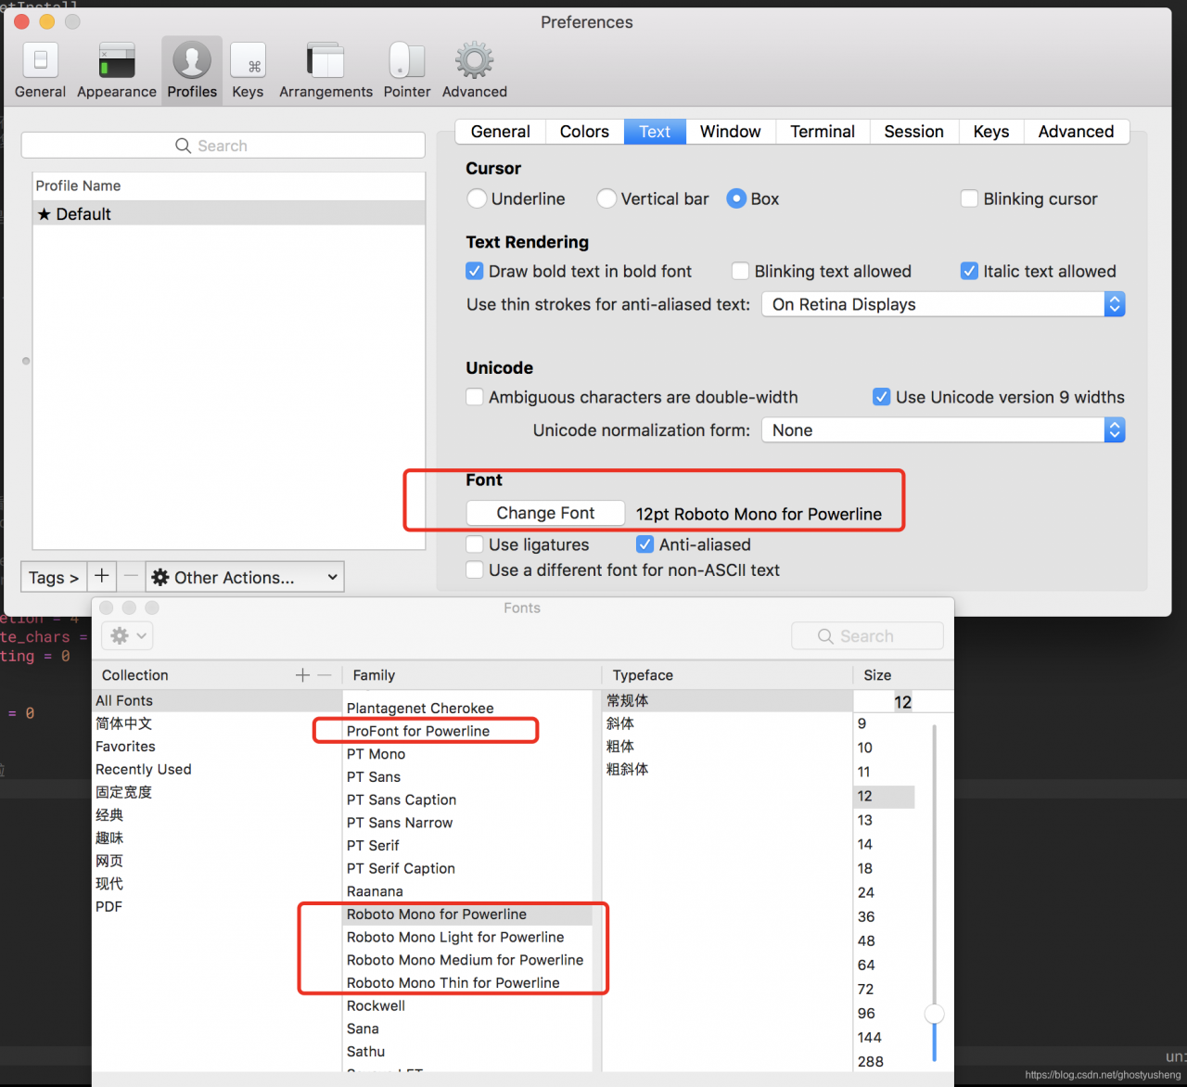
Task: Toggle Draw bold text in bold font
Action: (475, 271)
